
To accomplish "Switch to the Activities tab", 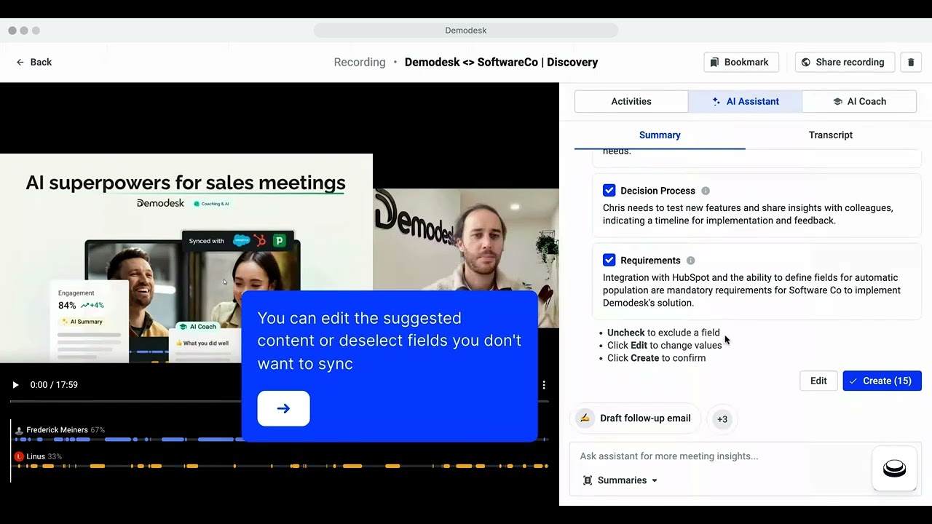I will tap(631, 101).
